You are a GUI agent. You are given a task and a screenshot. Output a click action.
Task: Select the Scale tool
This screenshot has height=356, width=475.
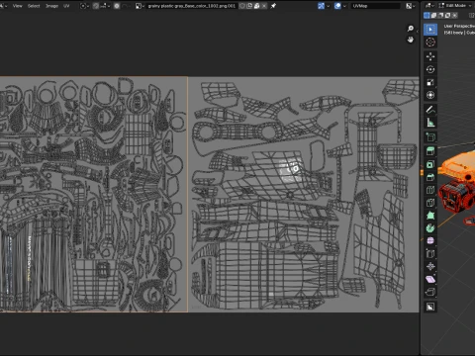[430, 82]
